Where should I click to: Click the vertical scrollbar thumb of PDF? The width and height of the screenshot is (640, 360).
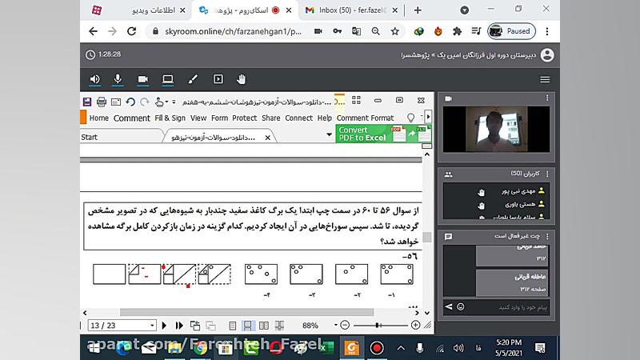coord(427,237)
